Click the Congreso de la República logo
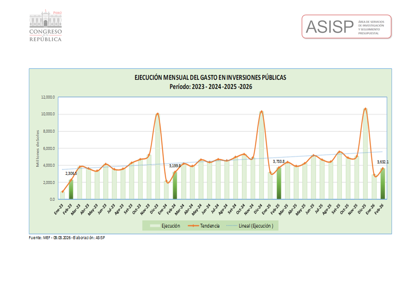The height and width of the screenshot is (288, 420). pyautogui.click(x=46, y=26)
